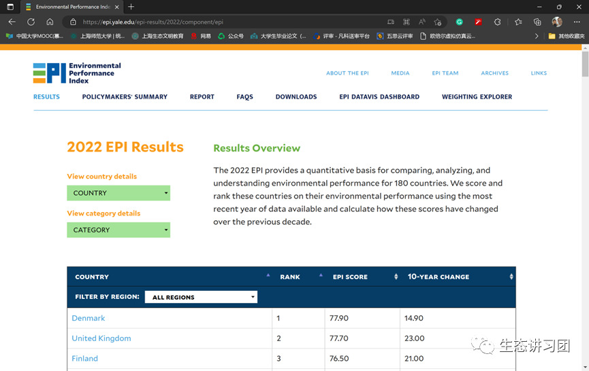The width and height of the screenshot is (589, 371).
Task: Open the MEDIA page
Action: pyautogui.click(x=400, y=73)
